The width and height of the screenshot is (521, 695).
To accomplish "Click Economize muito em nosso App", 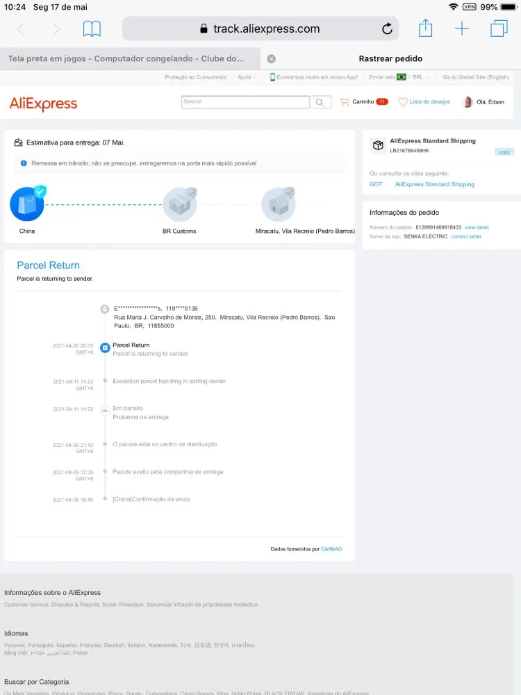I will tap(314, 77).
